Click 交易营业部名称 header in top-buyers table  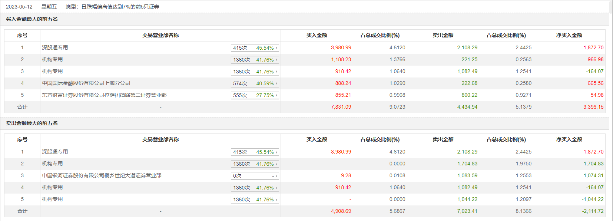coord(160,35)
